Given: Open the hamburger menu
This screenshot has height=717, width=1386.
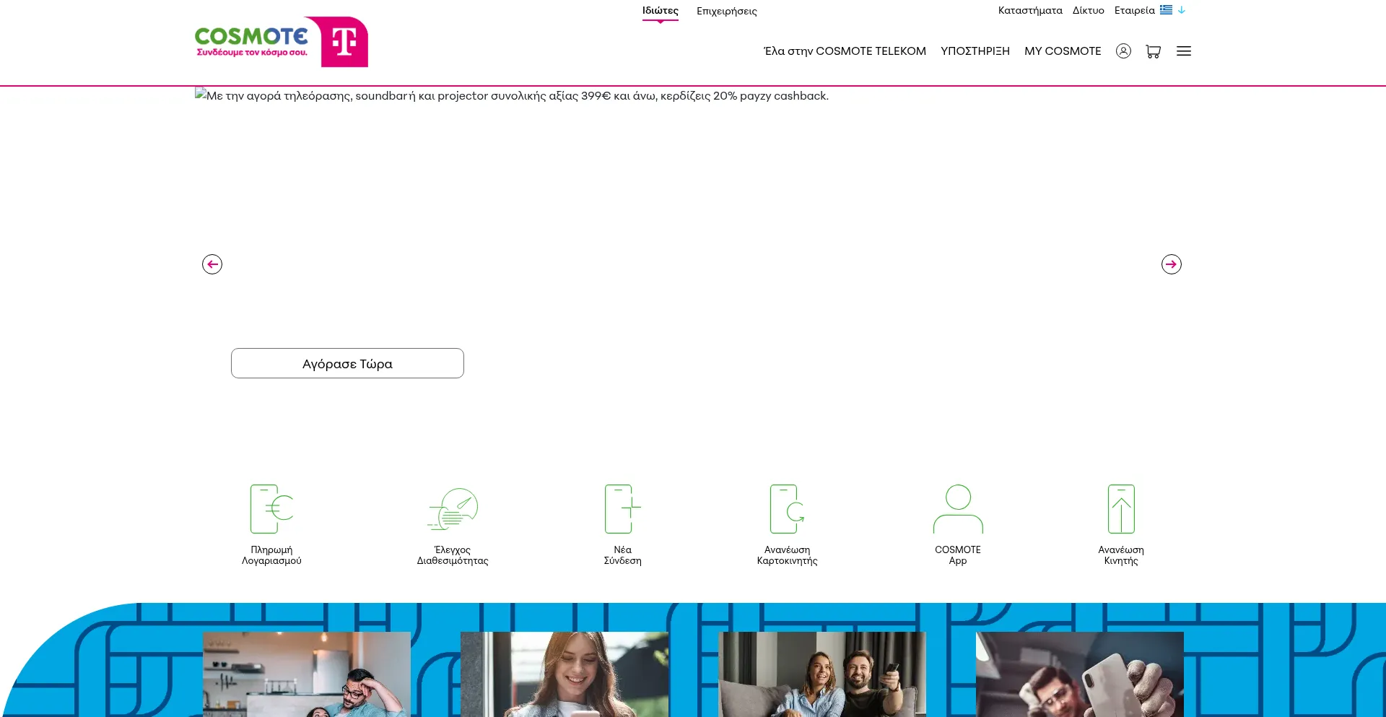Looking at the screenshot, I should pyautogui.click(x=1184, y=51).
